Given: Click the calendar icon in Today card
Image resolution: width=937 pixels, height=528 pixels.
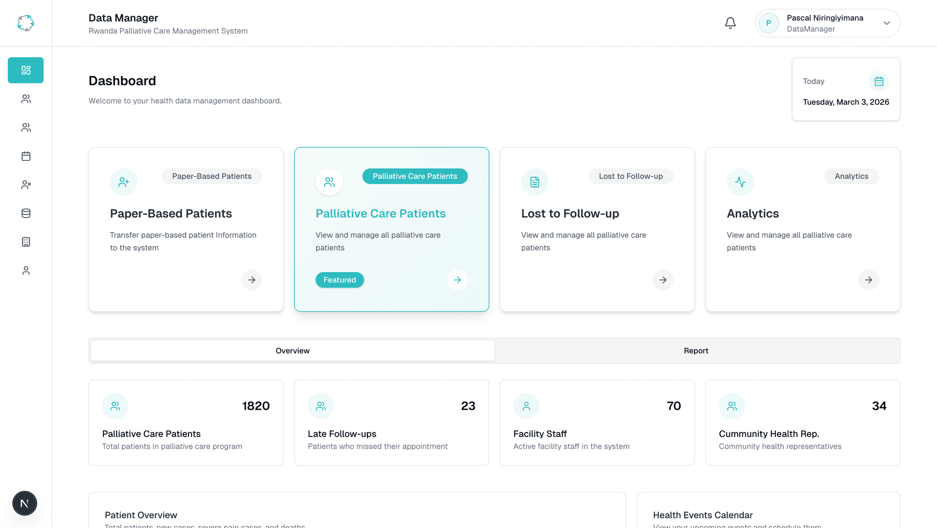Looking at the screenshot, I should [878, 81].
